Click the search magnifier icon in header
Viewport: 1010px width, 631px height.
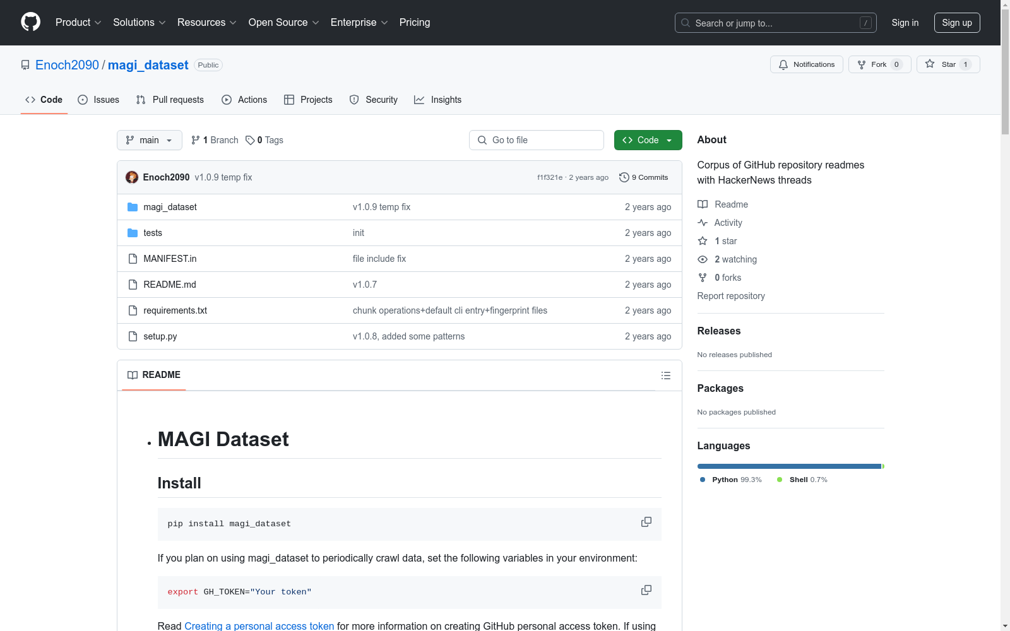(x=686, y=23)
